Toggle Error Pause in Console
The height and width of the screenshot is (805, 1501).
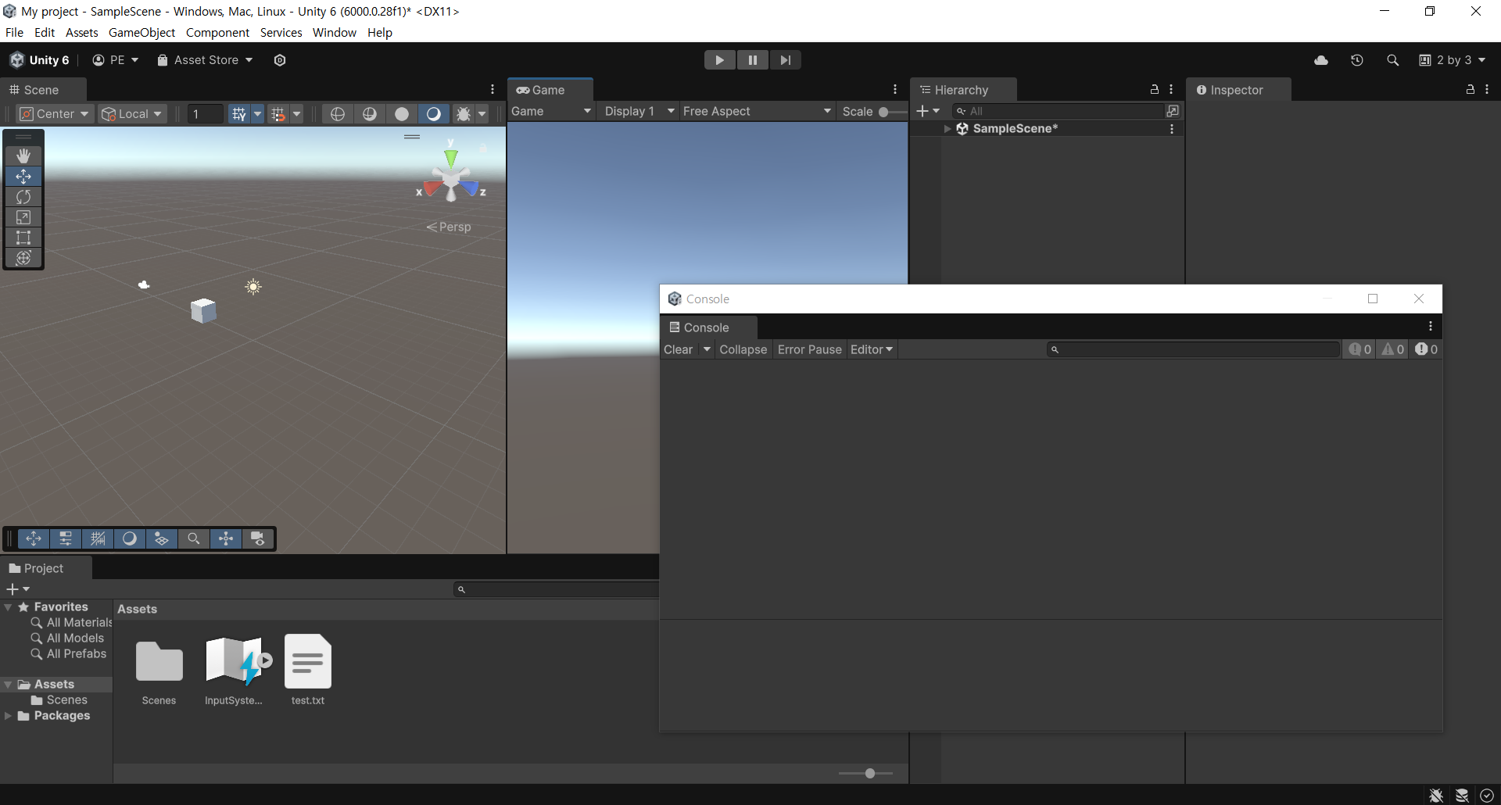[809, 349]
